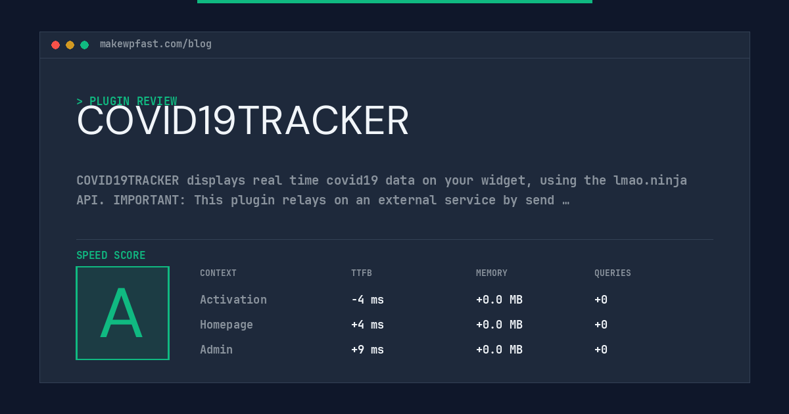Image resolution: width=789 pixels, height=414 pixels.
Task: Click the Activation TTFB value -4 ms
Action: (368, 300)
